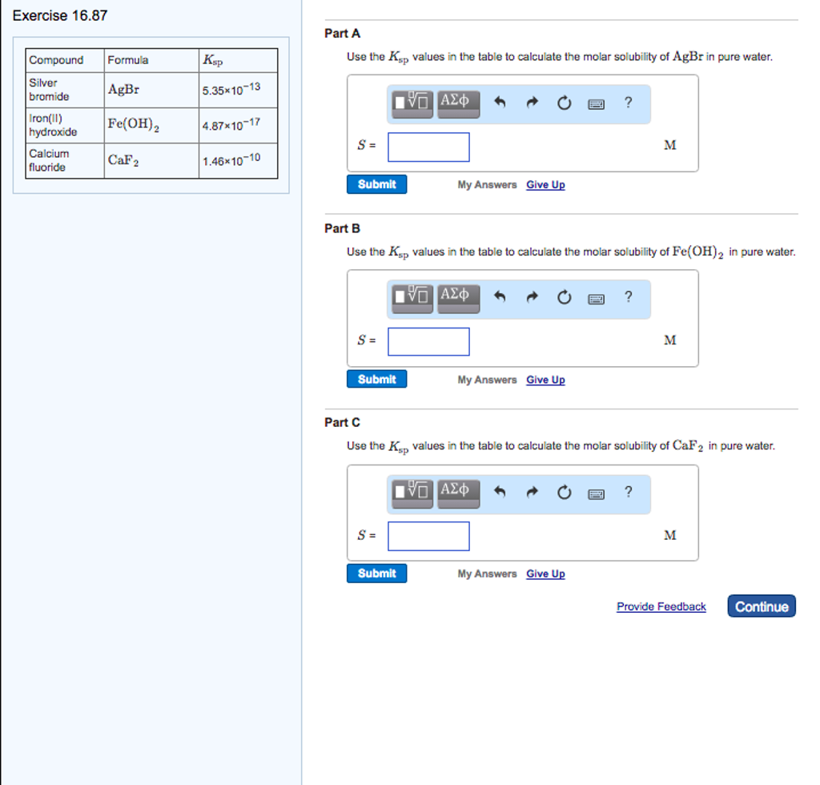Reset the Part C answer field
Image resolution: width=820 pixels, height=785 pixels.
[x=564, y=492]
